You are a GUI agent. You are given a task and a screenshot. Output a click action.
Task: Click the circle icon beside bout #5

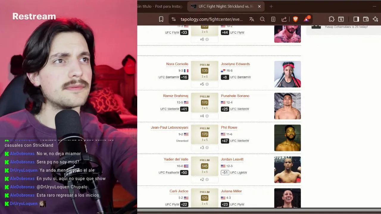click(x=207, y=84)
